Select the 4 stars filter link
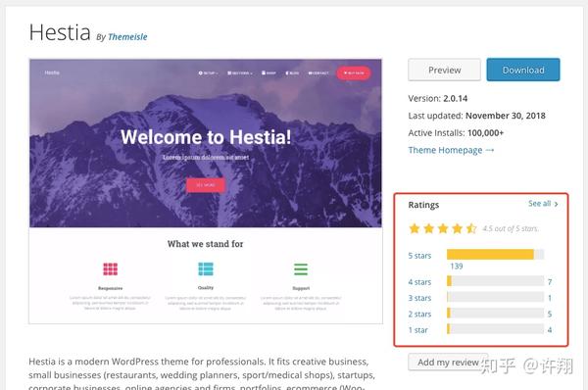 [x=419, y=282]
